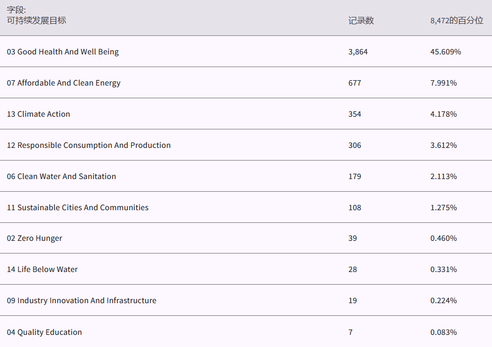
Task: Open the 3,864 record count
Action: (x=358, y=52)
